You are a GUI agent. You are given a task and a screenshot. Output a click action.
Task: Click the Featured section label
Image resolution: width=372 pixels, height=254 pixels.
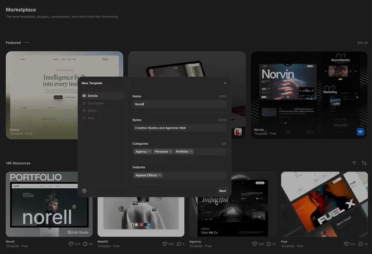click(13, 42)
